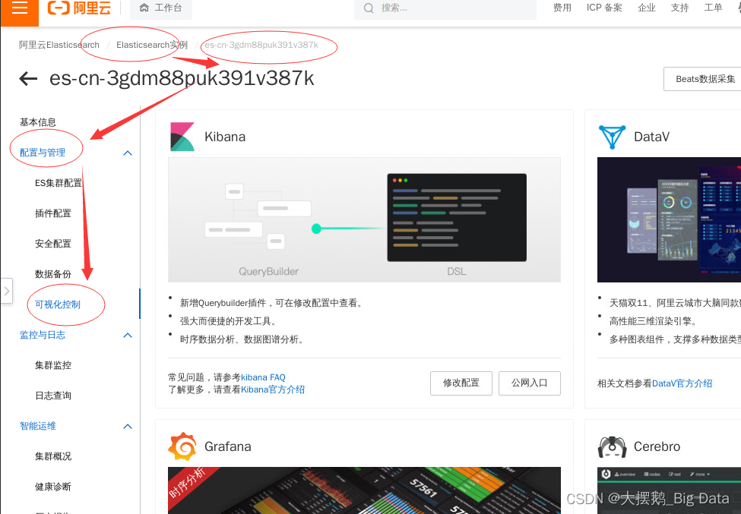The image size is (741, 514).
Task: Go back using the left arrow
Action: tap(28, 78)
